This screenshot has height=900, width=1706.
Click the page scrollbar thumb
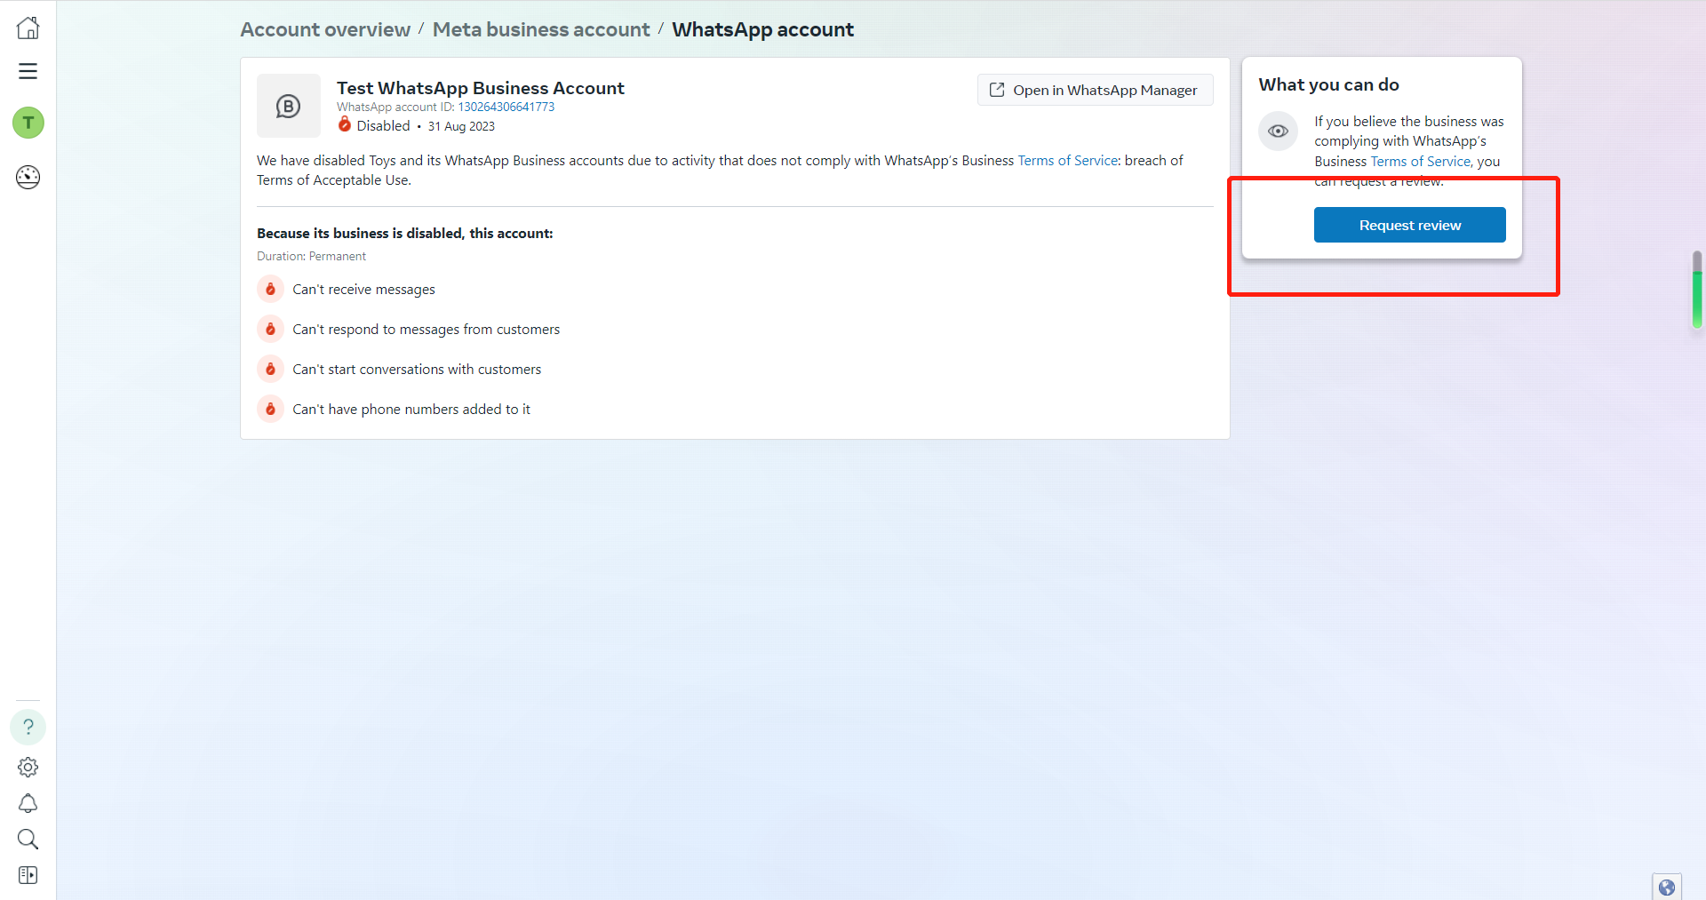click(x=1697, y=290)
